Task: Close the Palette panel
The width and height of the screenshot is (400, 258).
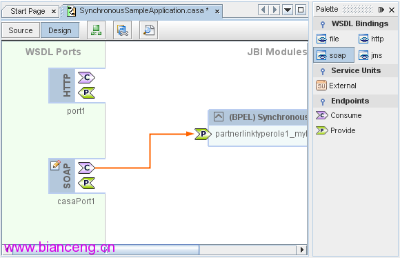Action: pos(392,10)
